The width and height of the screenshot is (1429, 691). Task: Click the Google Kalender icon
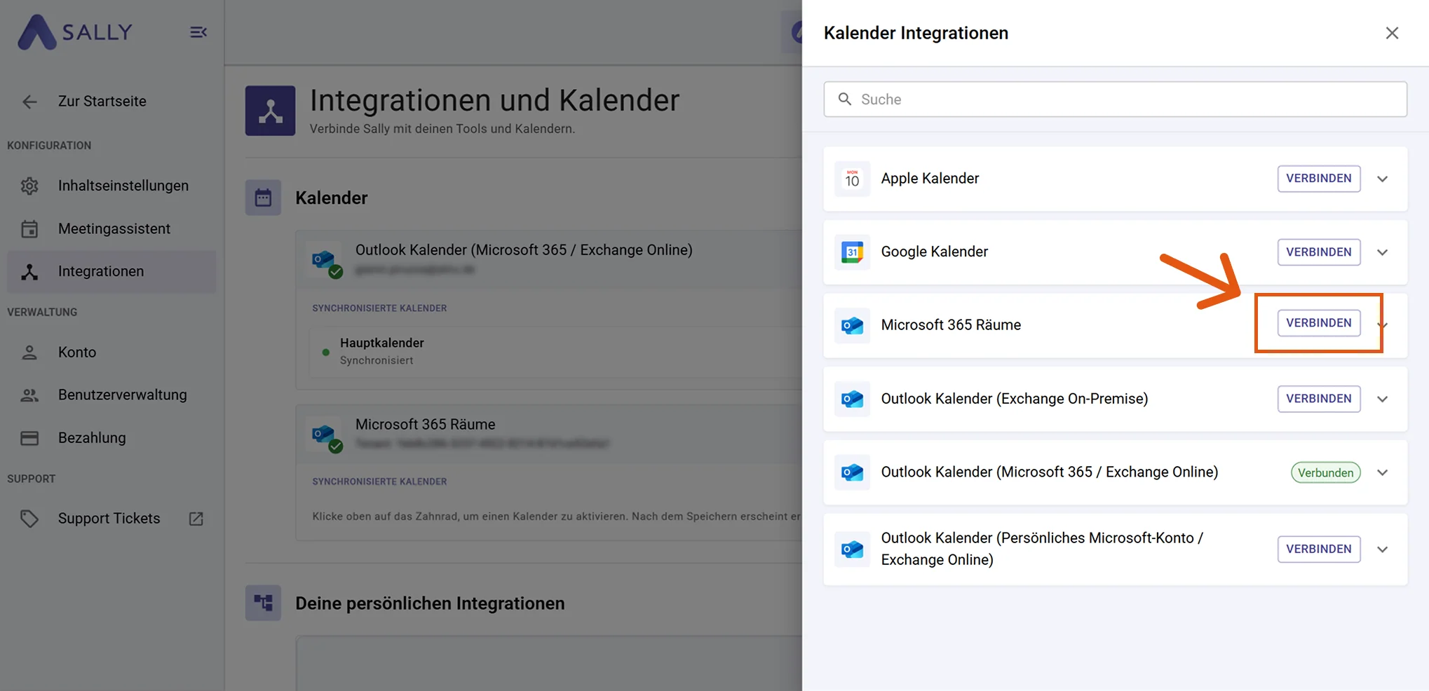pos(852,252)
